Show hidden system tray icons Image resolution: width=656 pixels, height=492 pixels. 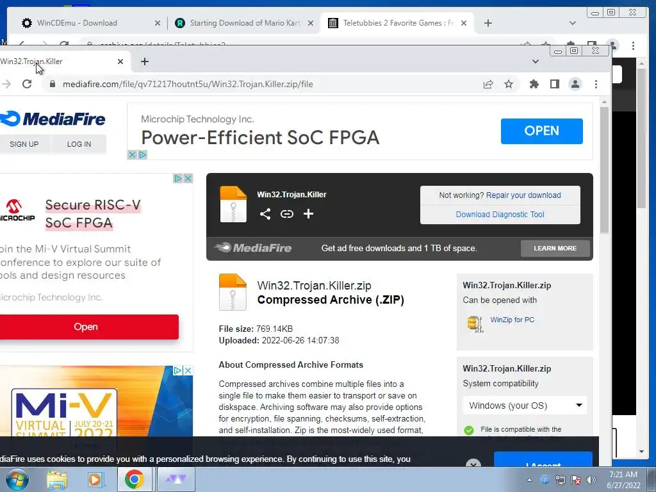point(529,480)
